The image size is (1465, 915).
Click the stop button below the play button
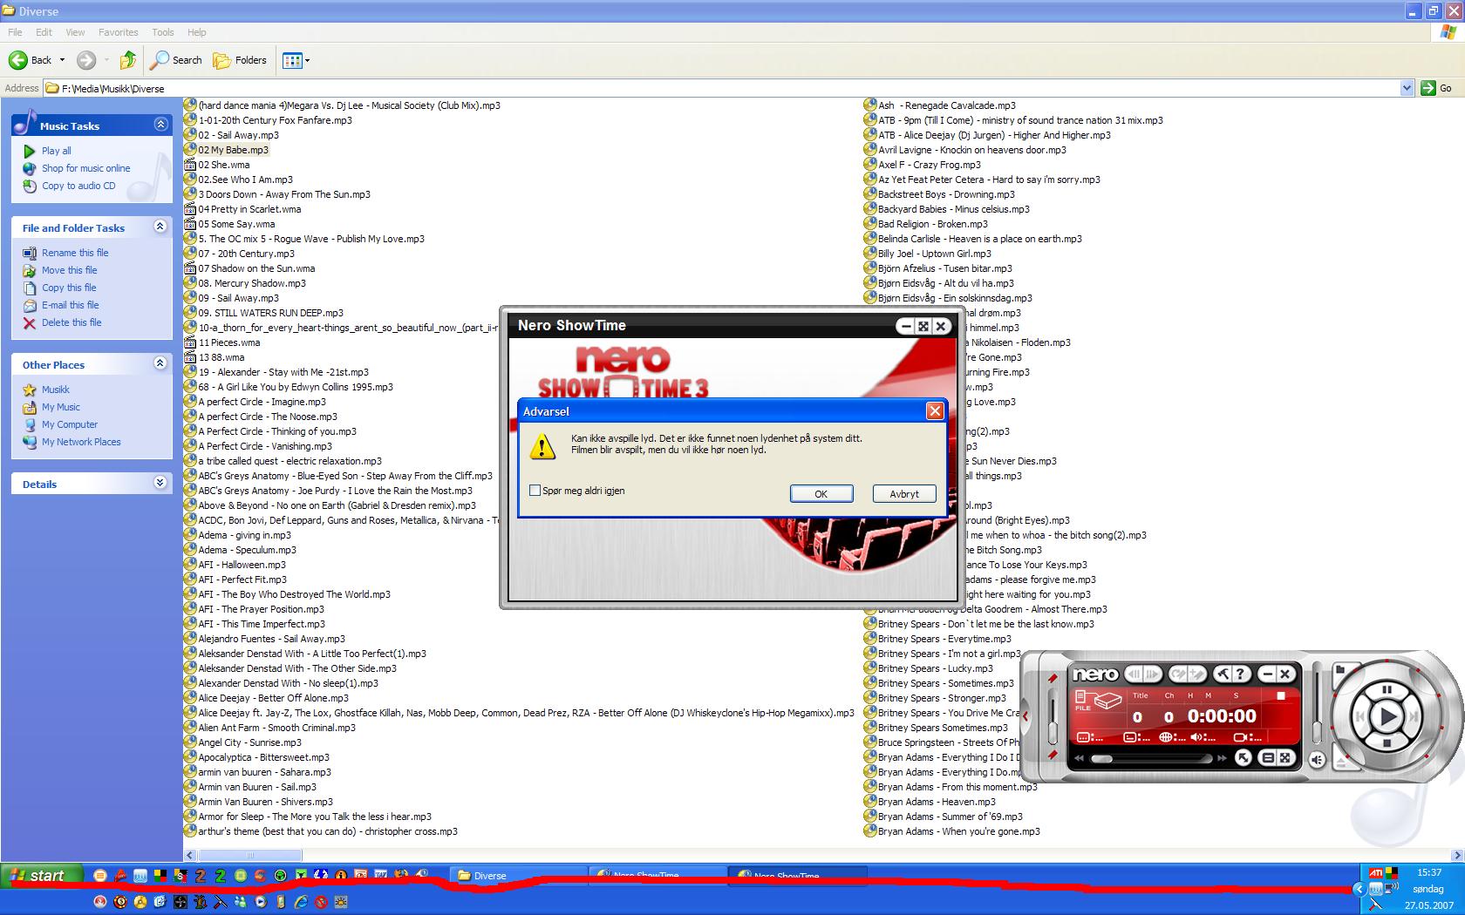[1387, 743]
